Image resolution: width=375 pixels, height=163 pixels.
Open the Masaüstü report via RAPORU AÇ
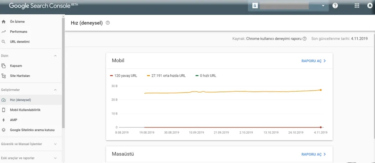(x=314, y=155)
